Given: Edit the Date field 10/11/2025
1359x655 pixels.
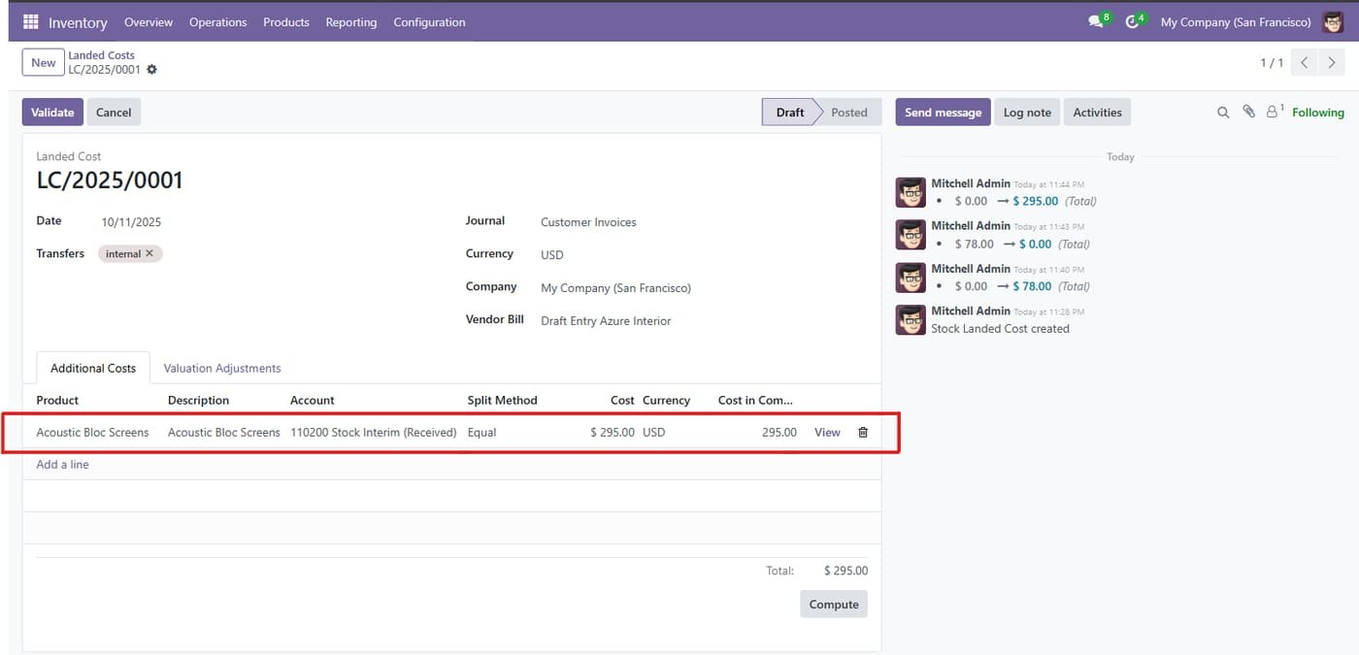Looking at the screenshot, I should 131,222.
